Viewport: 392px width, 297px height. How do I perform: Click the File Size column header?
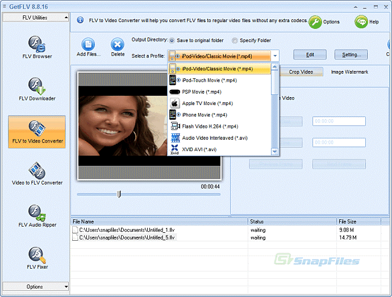[359, 221]
